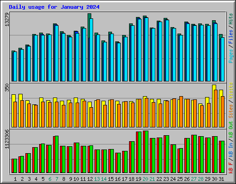Click the orange Sites bar for day 12

[x=91, y=117]
